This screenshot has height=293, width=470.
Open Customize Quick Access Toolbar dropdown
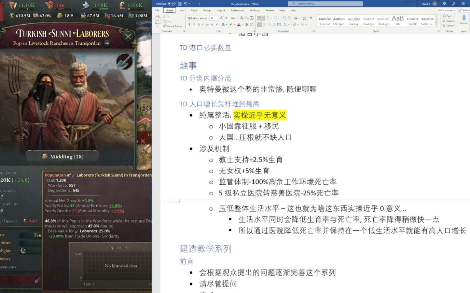point(199,4)
